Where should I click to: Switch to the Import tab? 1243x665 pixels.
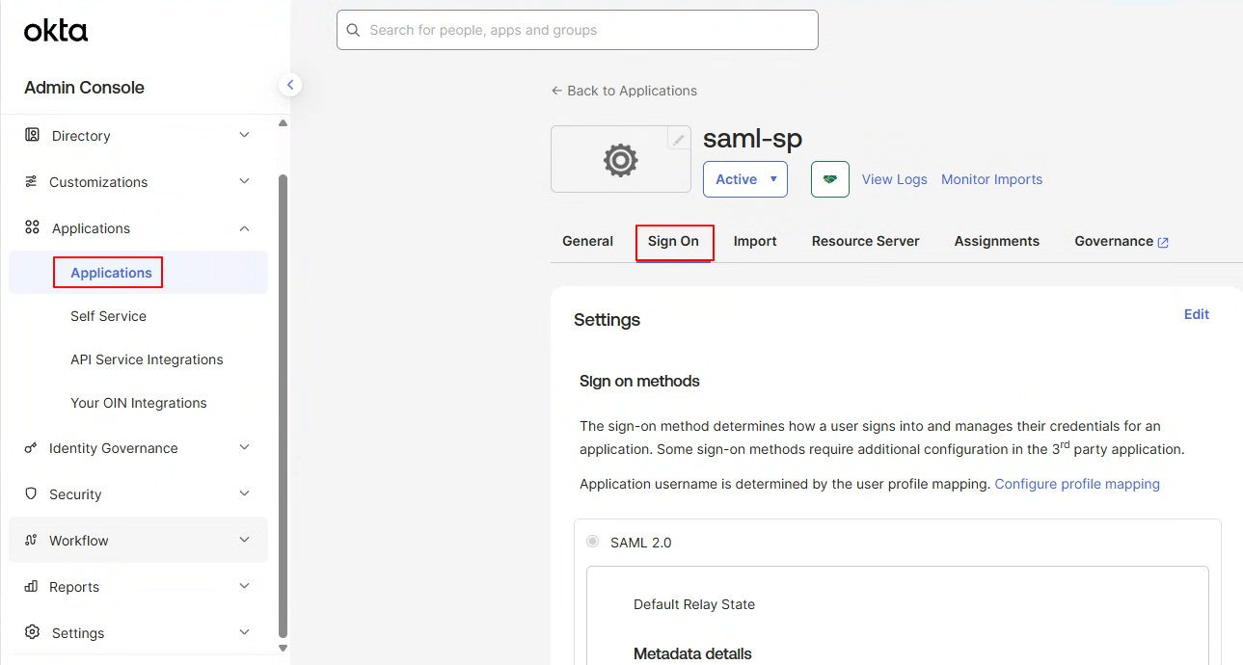point(755,241)
